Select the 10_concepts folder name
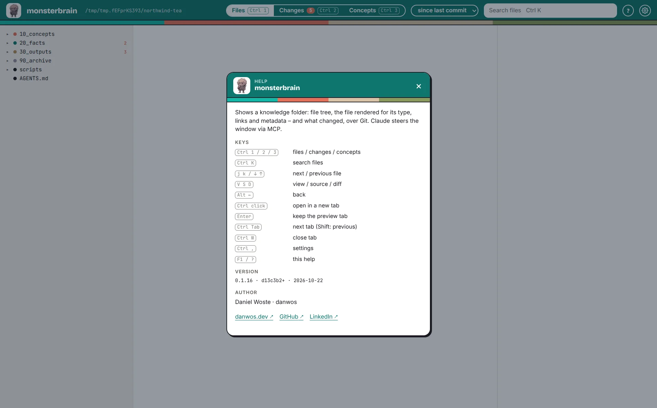 37,34
